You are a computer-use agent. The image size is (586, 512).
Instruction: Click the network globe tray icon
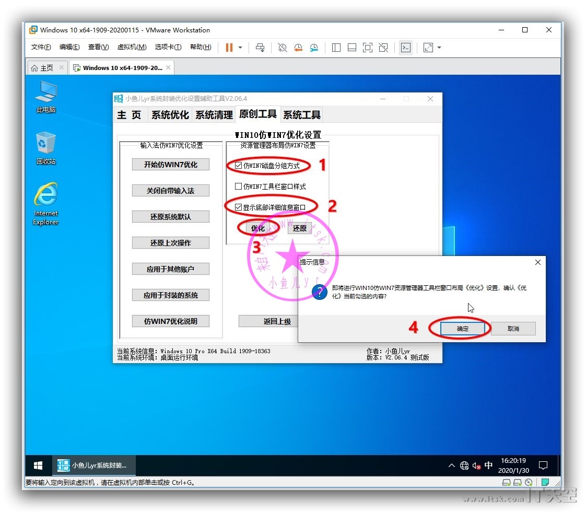(x=464, y=466)
